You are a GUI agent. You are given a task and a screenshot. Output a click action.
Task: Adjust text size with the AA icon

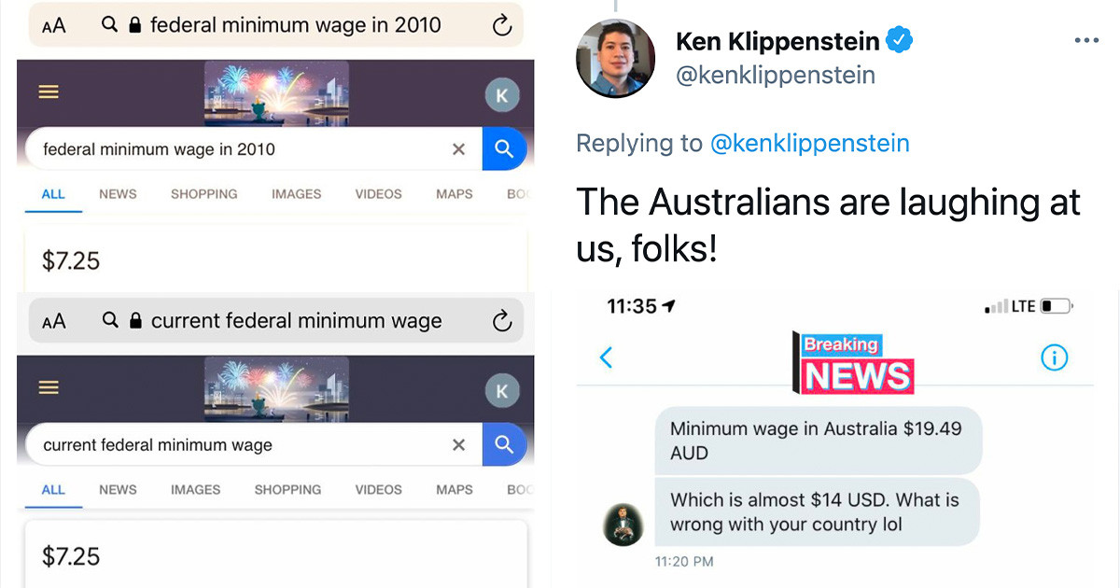click(x=54, y=25)
